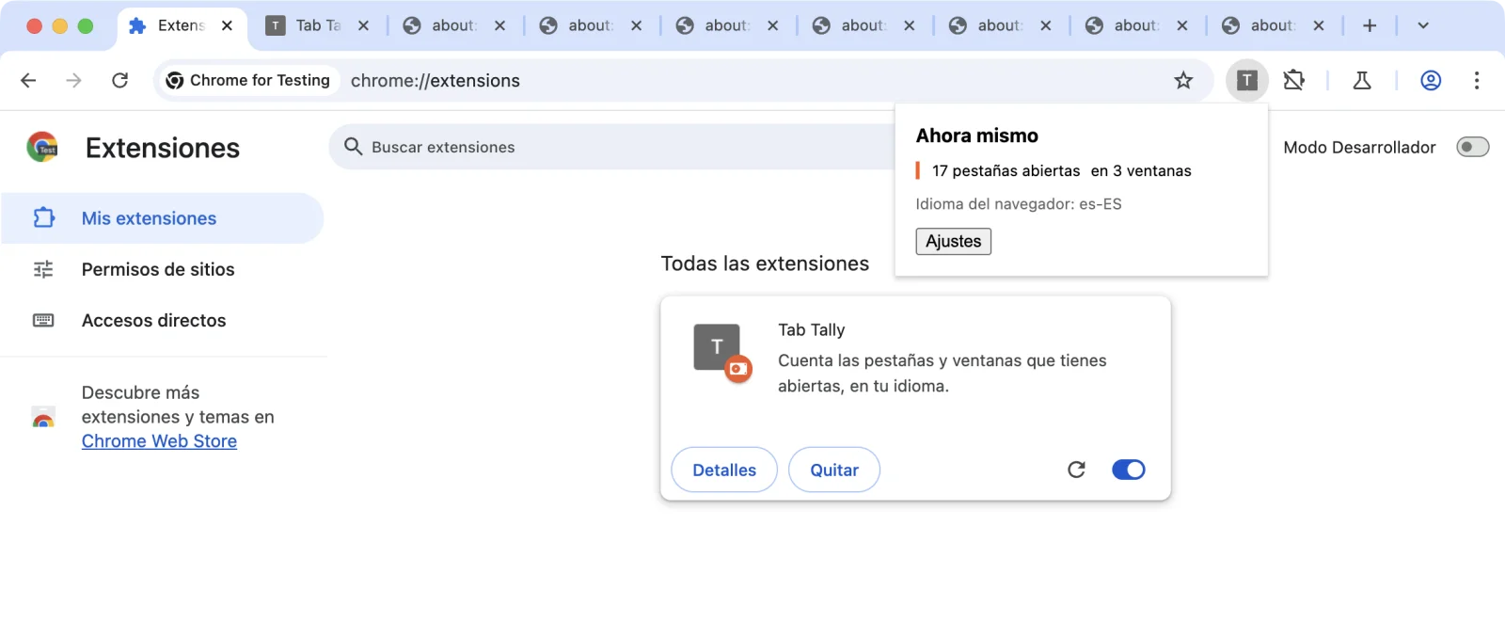Close the first about: tab
The width and height of the screenshot is (1505, 638).
[x=499, y=25]
